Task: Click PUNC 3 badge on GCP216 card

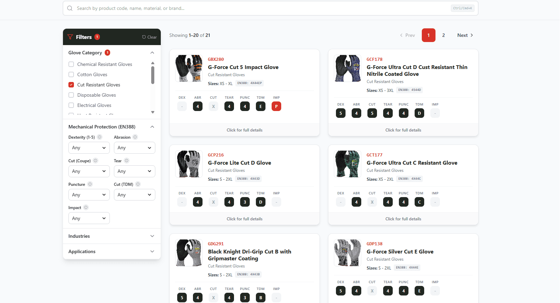Action: [245, 202]
